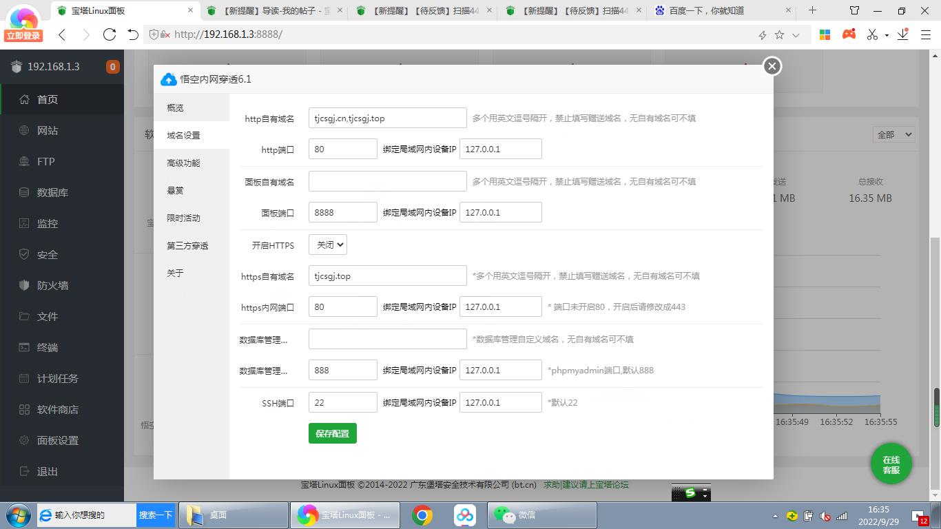Open the 悬赏 tab

pyautogui.click(x=192, y=190)
